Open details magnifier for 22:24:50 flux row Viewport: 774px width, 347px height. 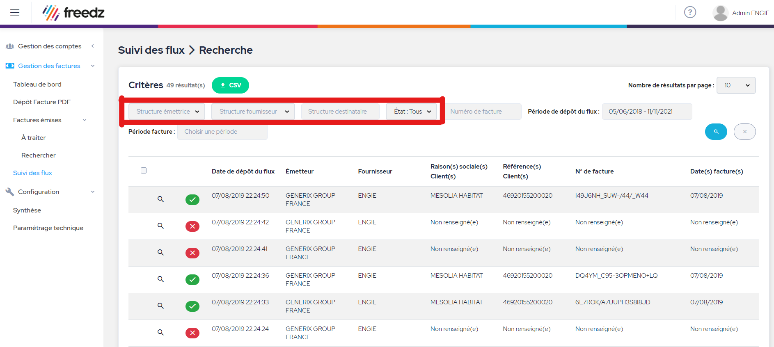pyautogui.click(x=160, y=199)
